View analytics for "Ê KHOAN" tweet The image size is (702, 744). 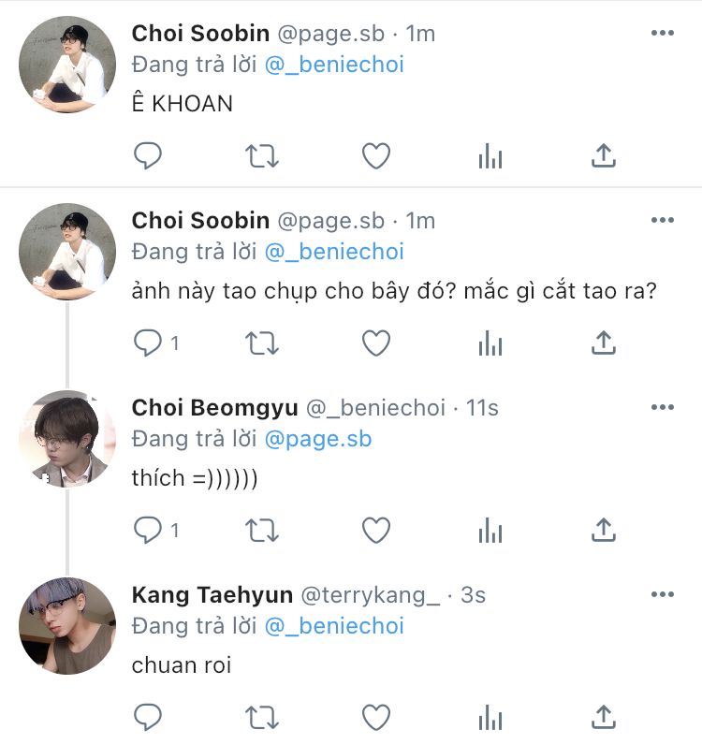(490, 156)
